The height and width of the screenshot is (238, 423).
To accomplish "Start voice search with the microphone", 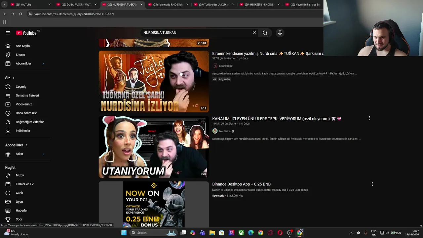I will [280, 33].
